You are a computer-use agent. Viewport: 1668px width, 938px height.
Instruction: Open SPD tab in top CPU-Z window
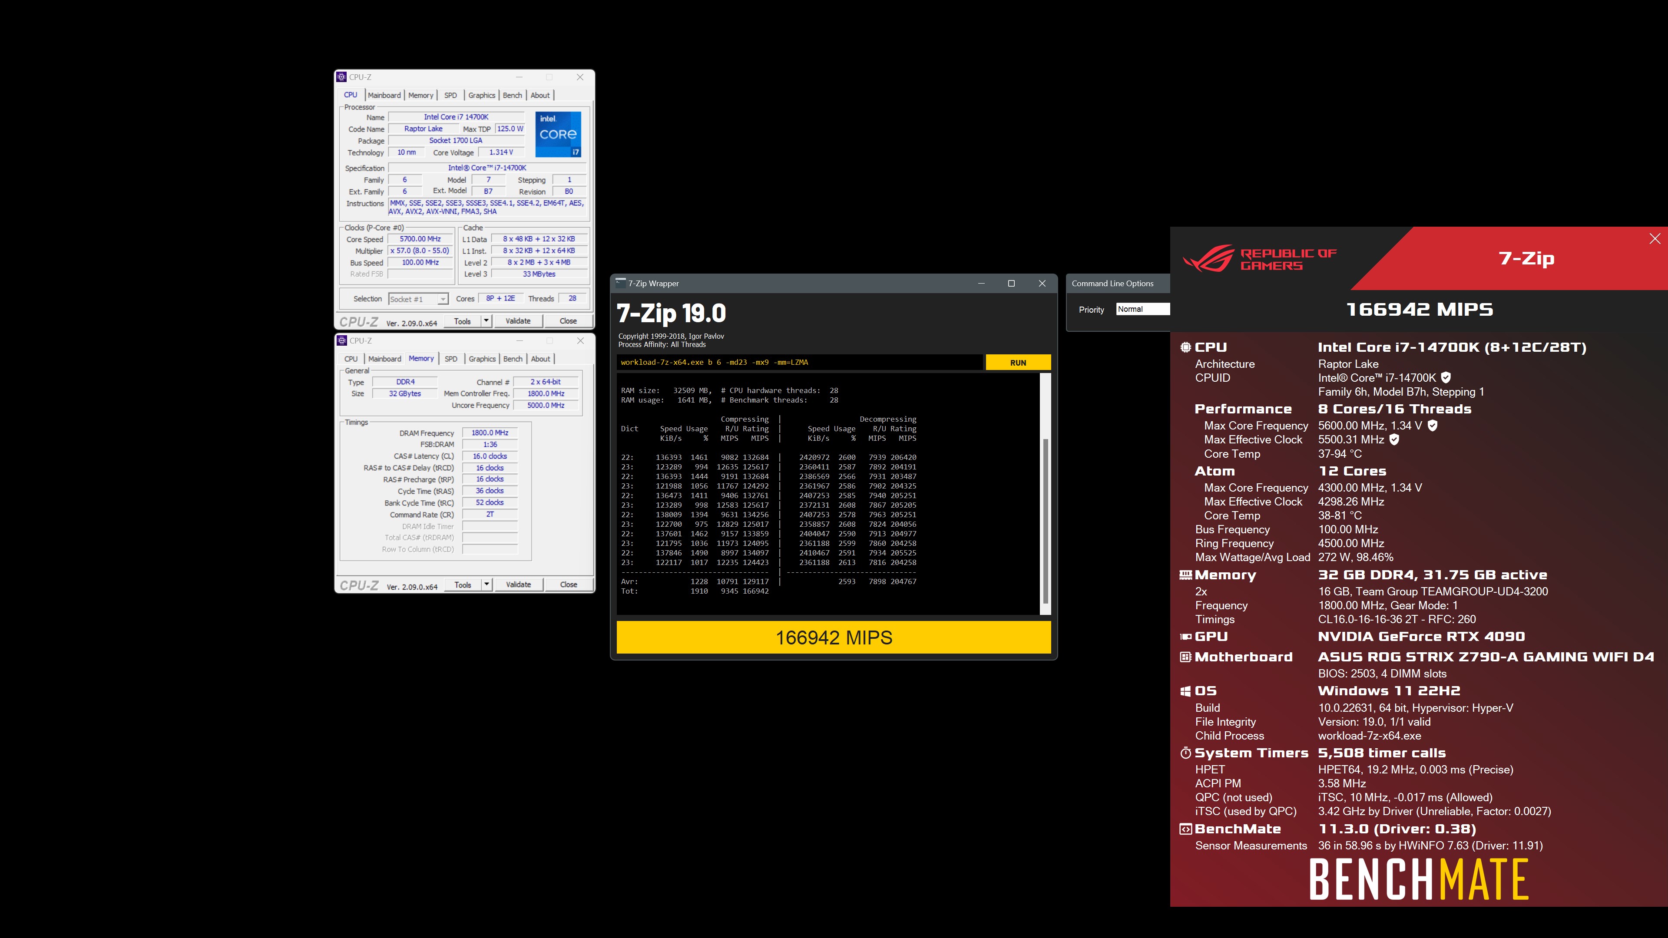[451, 95]
